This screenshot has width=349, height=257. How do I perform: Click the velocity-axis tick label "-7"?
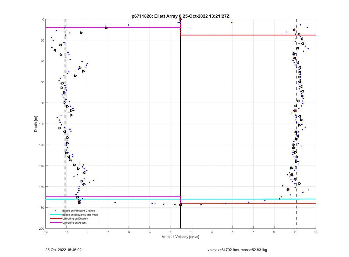108,232
